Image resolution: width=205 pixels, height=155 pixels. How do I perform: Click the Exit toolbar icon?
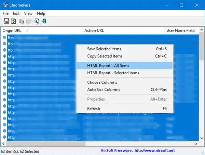[44, 21]
